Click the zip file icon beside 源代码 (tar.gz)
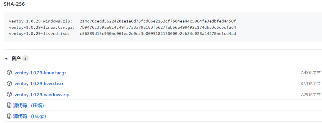 (x=9, y=116)
